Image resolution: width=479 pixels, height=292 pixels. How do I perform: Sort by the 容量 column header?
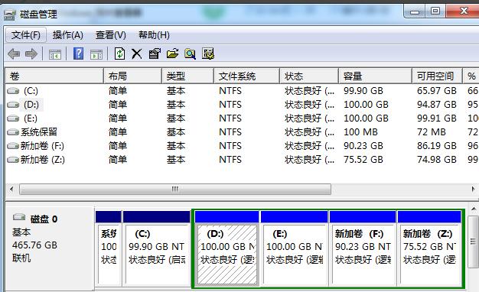(x=375, y=76)
